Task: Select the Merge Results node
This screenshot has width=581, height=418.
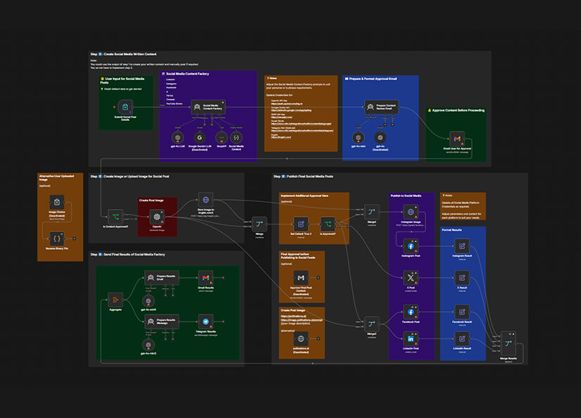Action: click(x=508, y=344)
